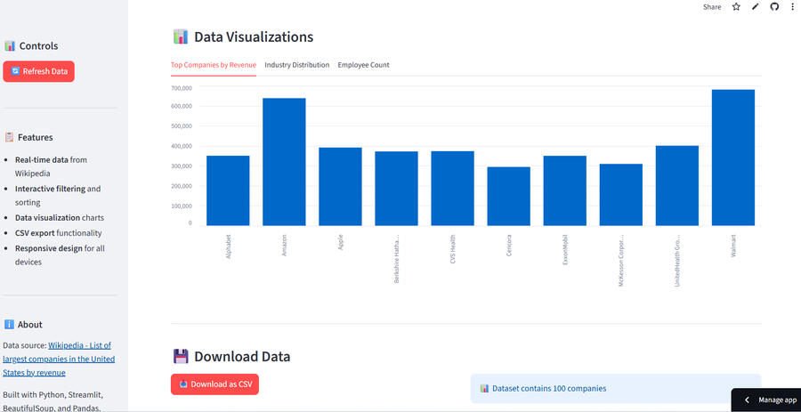Click the Manage app chevron arrow
801x412 pixels.
pos(747,400)
